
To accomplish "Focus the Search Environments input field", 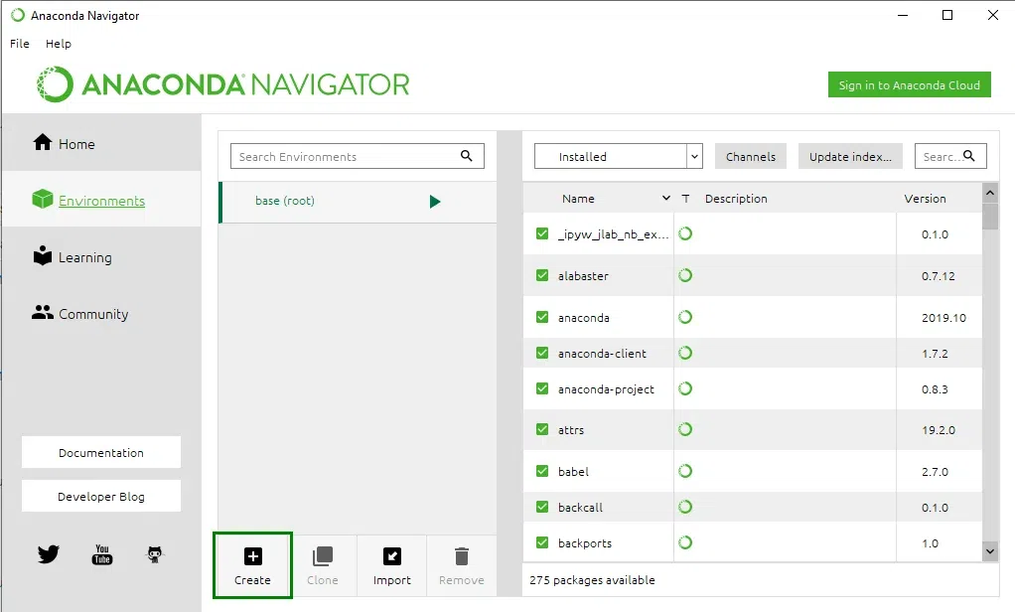I will coord(358,156).
